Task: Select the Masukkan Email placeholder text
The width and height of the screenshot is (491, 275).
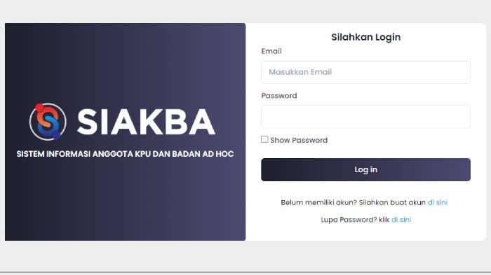Action: [300, 72]
